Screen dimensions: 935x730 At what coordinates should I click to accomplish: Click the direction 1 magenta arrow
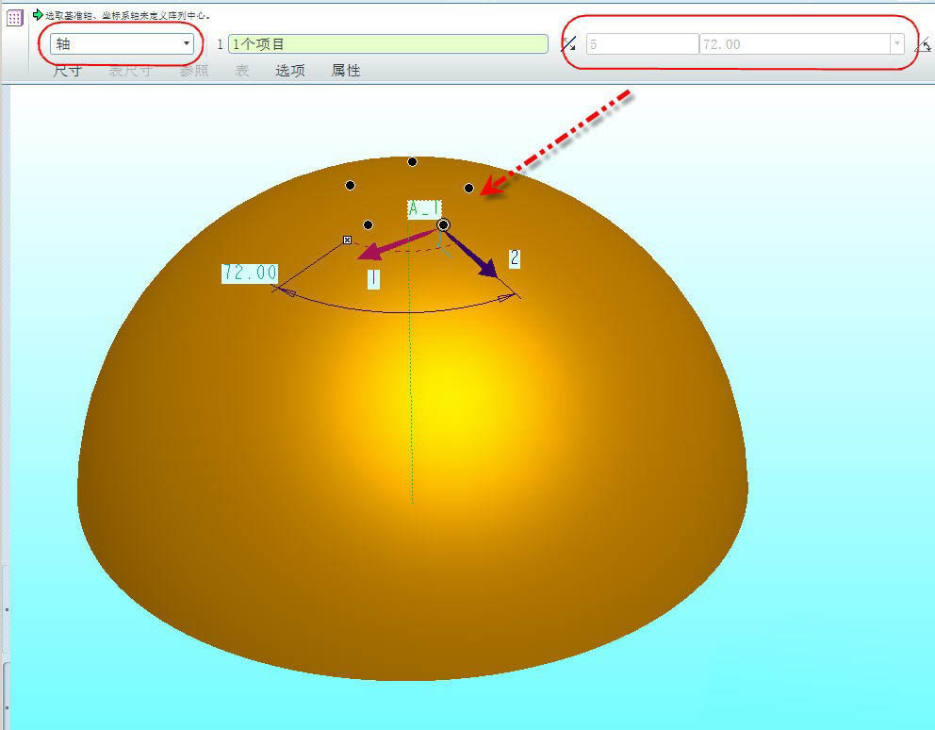click(396, 245)
